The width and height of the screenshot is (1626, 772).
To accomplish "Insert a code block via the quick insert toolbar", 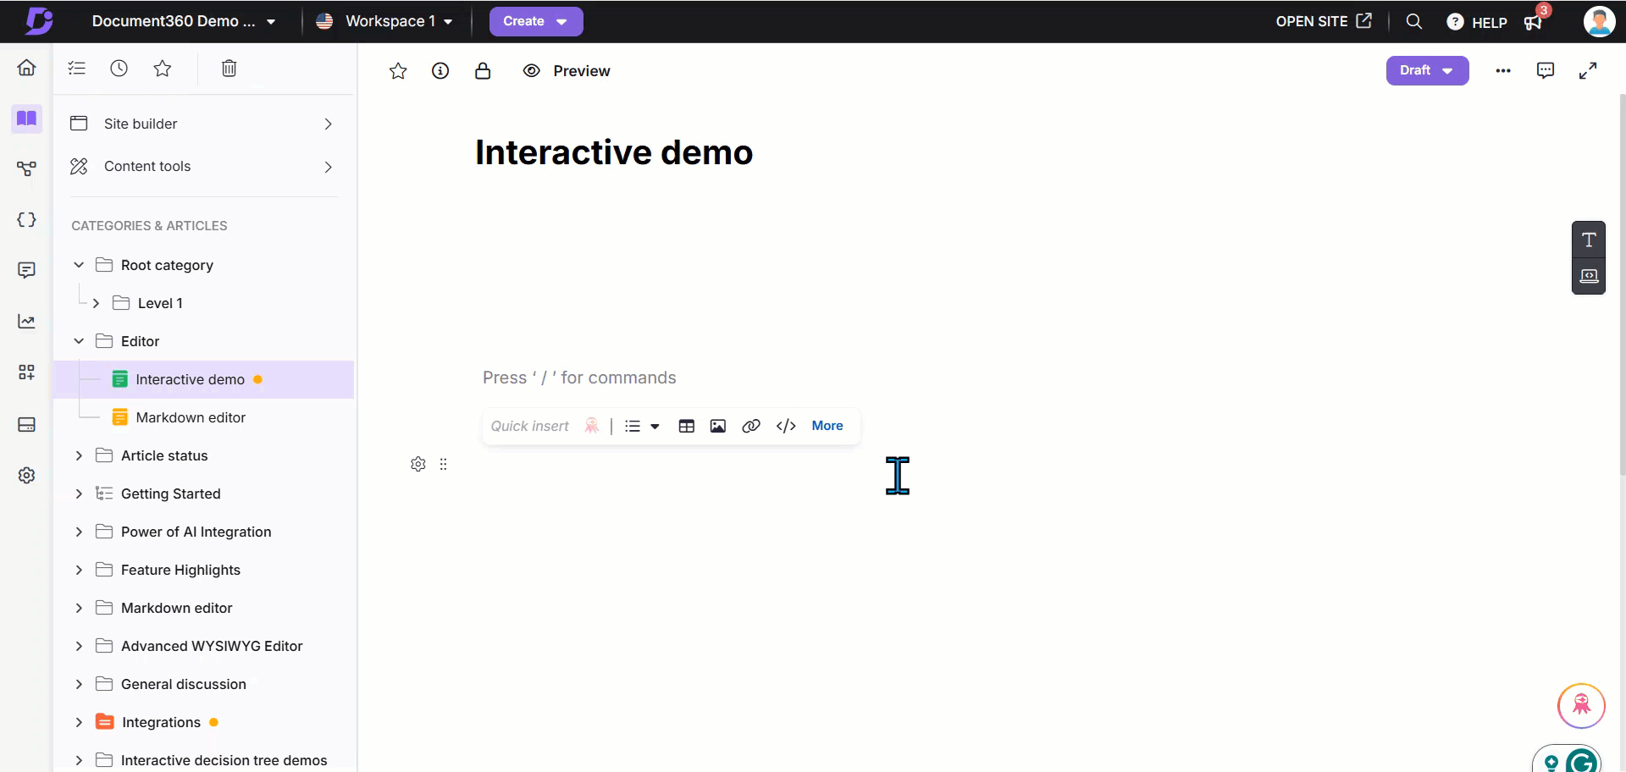I will 786,426.
